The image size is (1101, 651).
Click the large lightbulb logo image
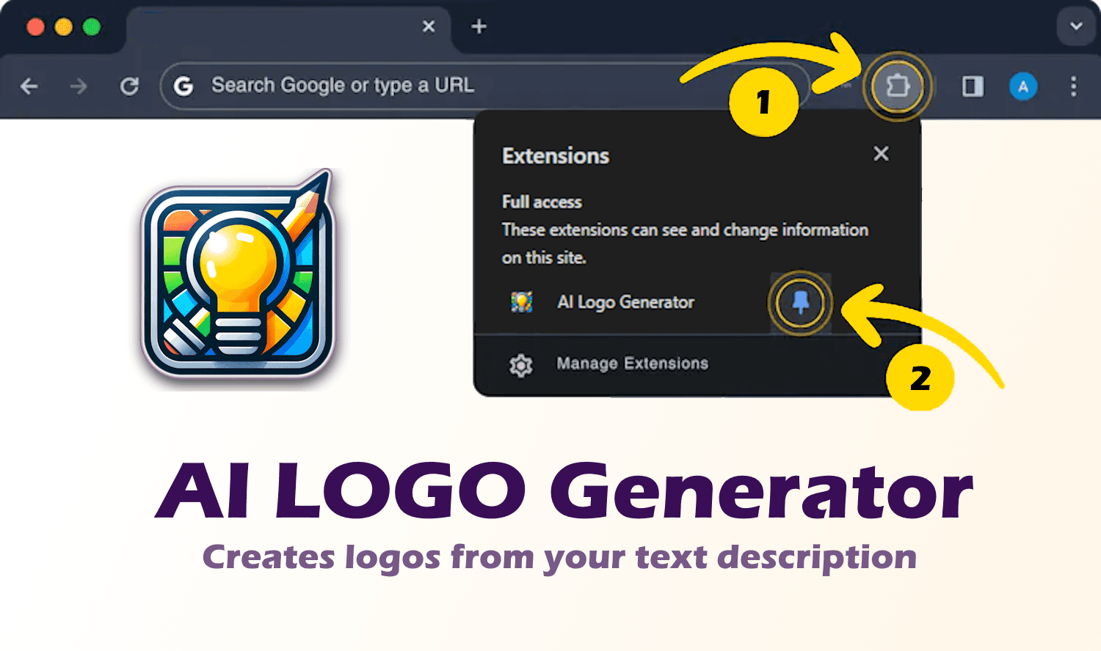pos(239,276)
